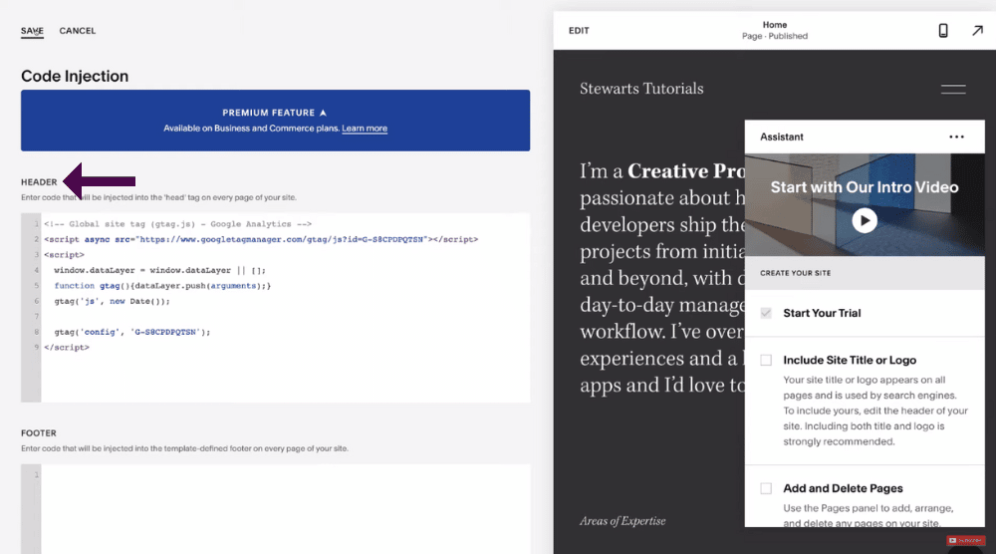Click the closing </script> line
The image size is (996, 554).
tap(67, 348)
